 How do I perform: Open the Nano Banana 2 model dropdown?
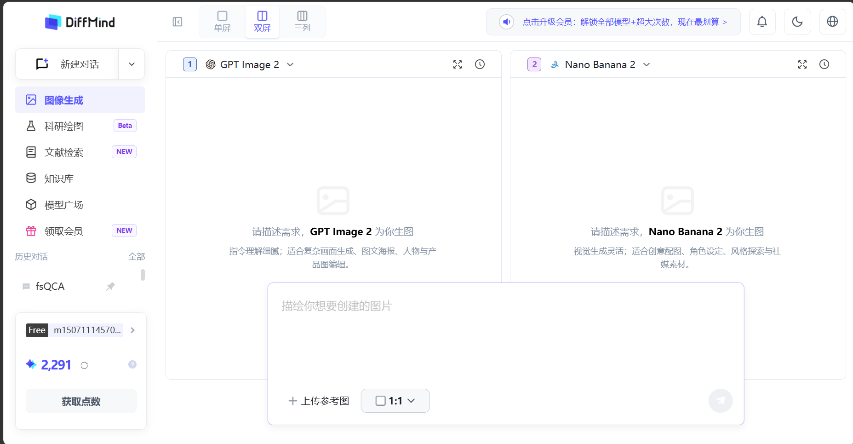(601, 64)
